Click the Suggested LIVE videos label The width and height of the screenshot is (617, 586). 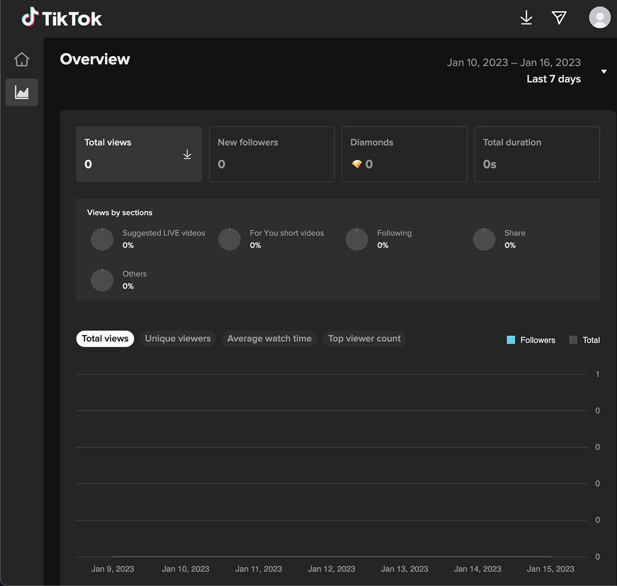click(164, 233)
